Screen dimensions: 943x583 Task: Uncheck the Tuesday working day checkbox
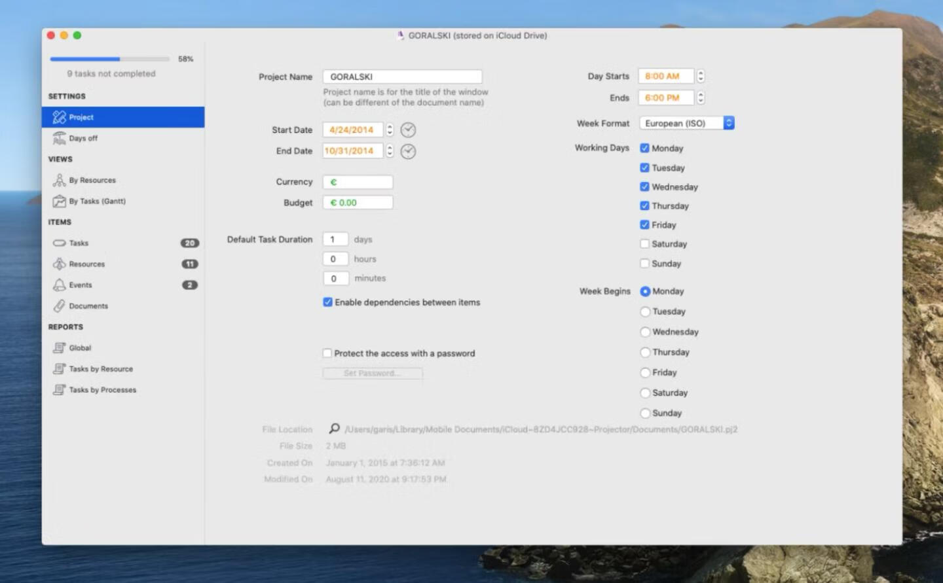[x=644, y=168]
